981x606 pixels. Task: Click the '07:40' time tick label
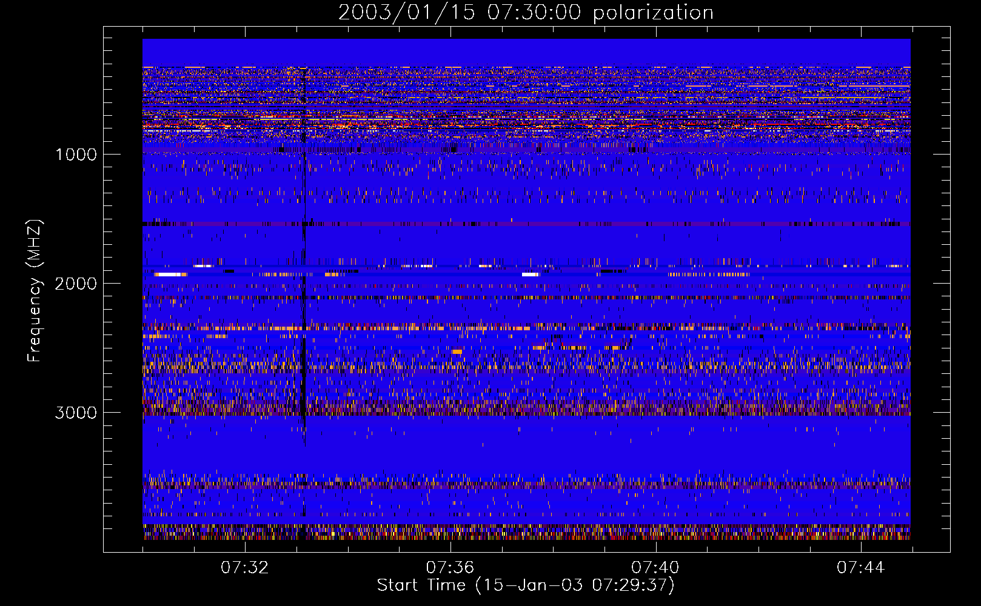coord(655,568)
